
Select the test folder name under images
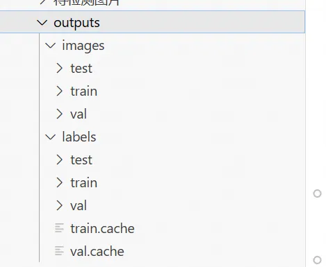click(x=81, y=69)
